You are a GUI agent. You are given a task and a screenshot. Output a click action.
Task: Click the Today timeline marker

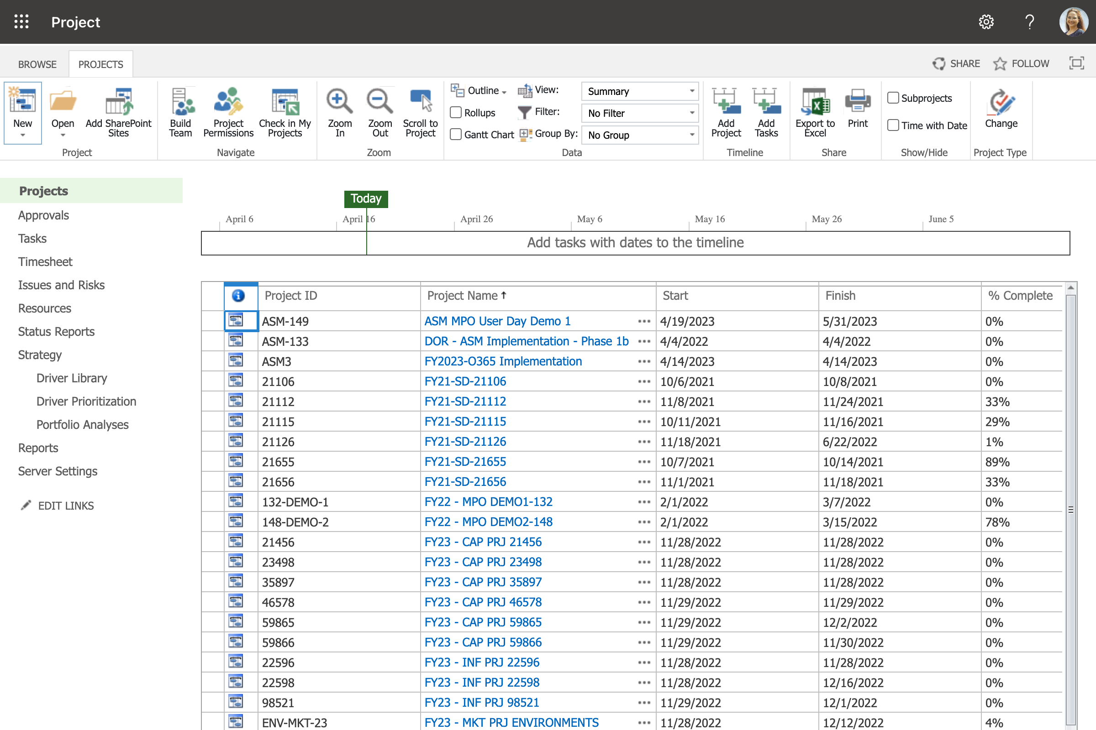(366, 199)
